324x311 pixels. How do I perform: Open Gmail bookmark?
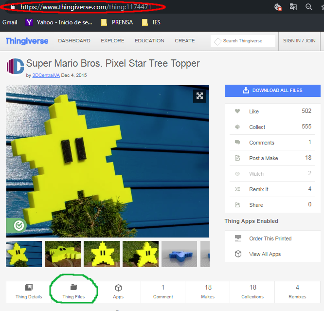[x=10, y=22]
